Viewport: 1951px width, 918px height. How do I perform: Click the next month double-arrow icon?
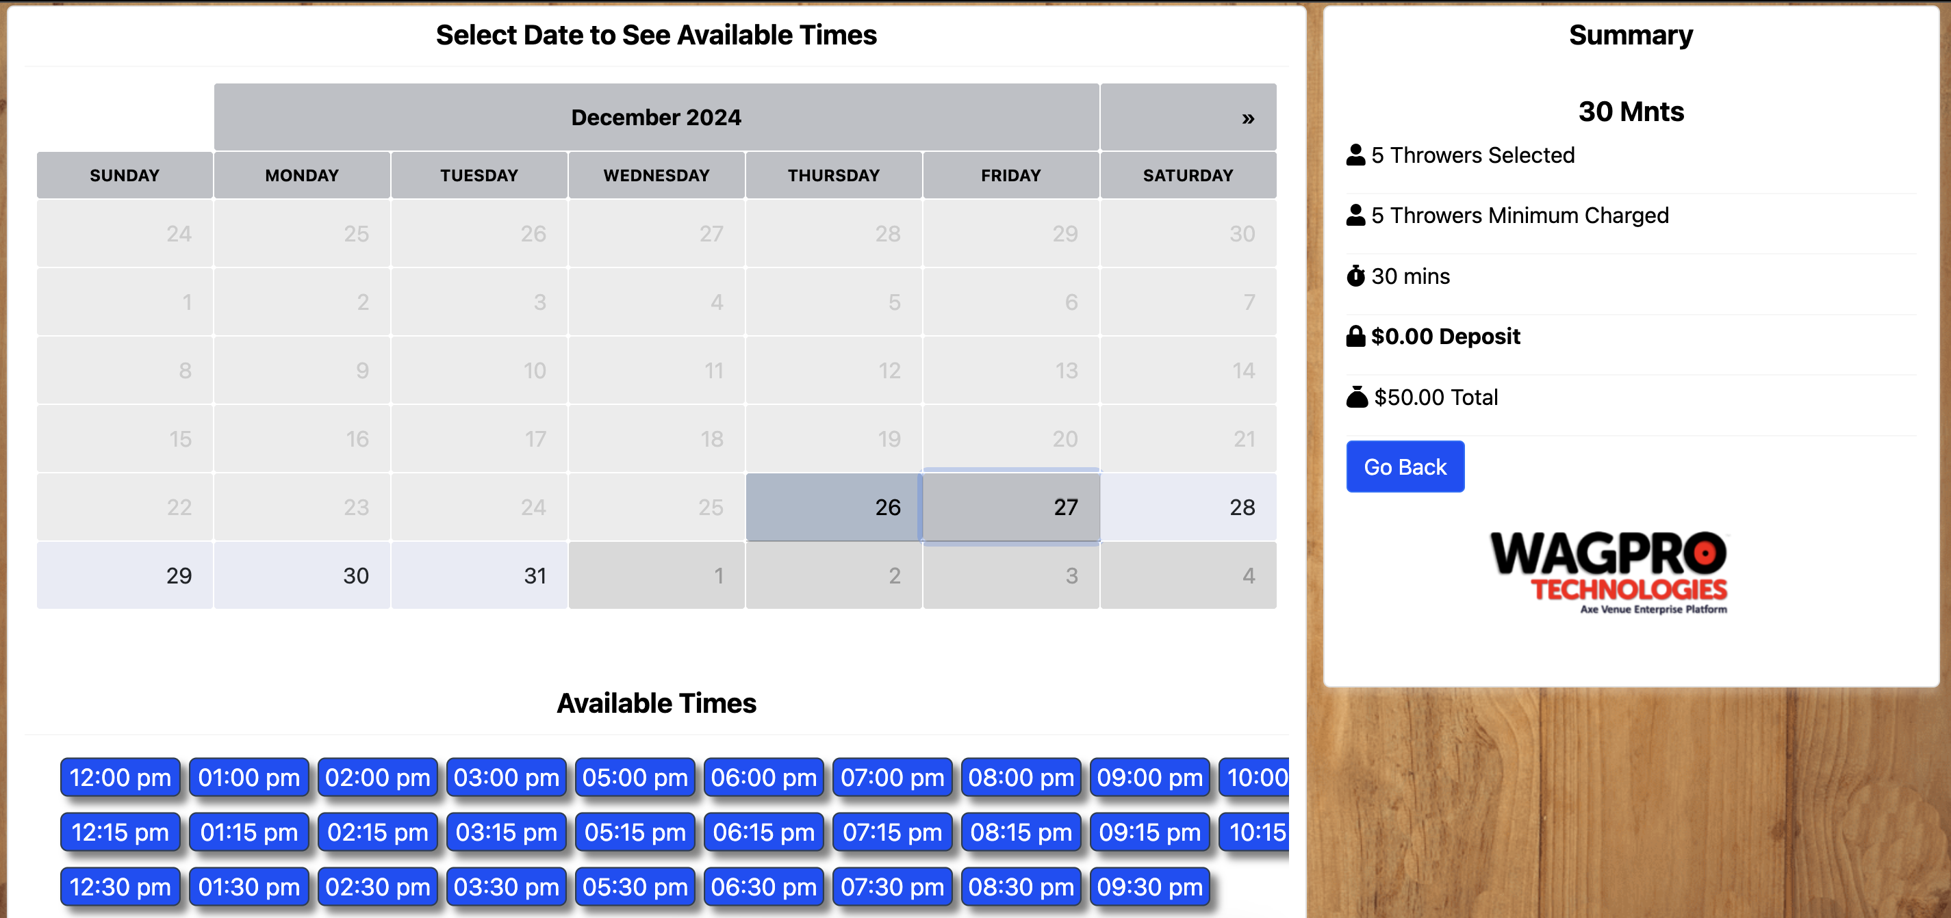click(x=1247, y=118)
